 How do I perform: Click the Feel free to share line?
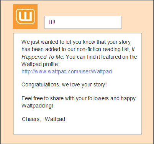point(79,99)
